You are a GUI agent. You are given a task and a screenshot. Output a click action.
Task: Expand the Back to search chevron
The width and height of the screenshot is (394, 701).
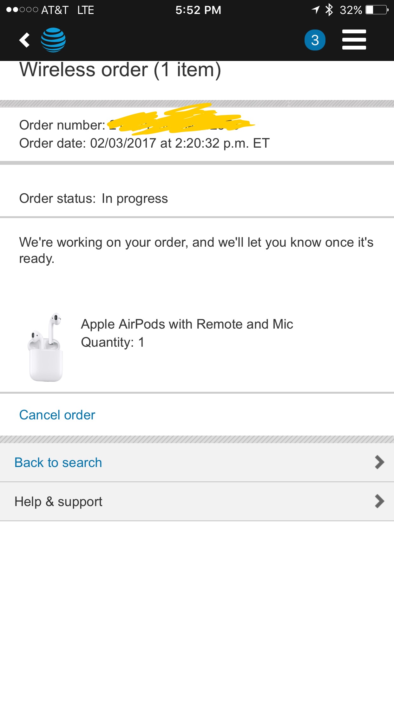coord(379,462)
